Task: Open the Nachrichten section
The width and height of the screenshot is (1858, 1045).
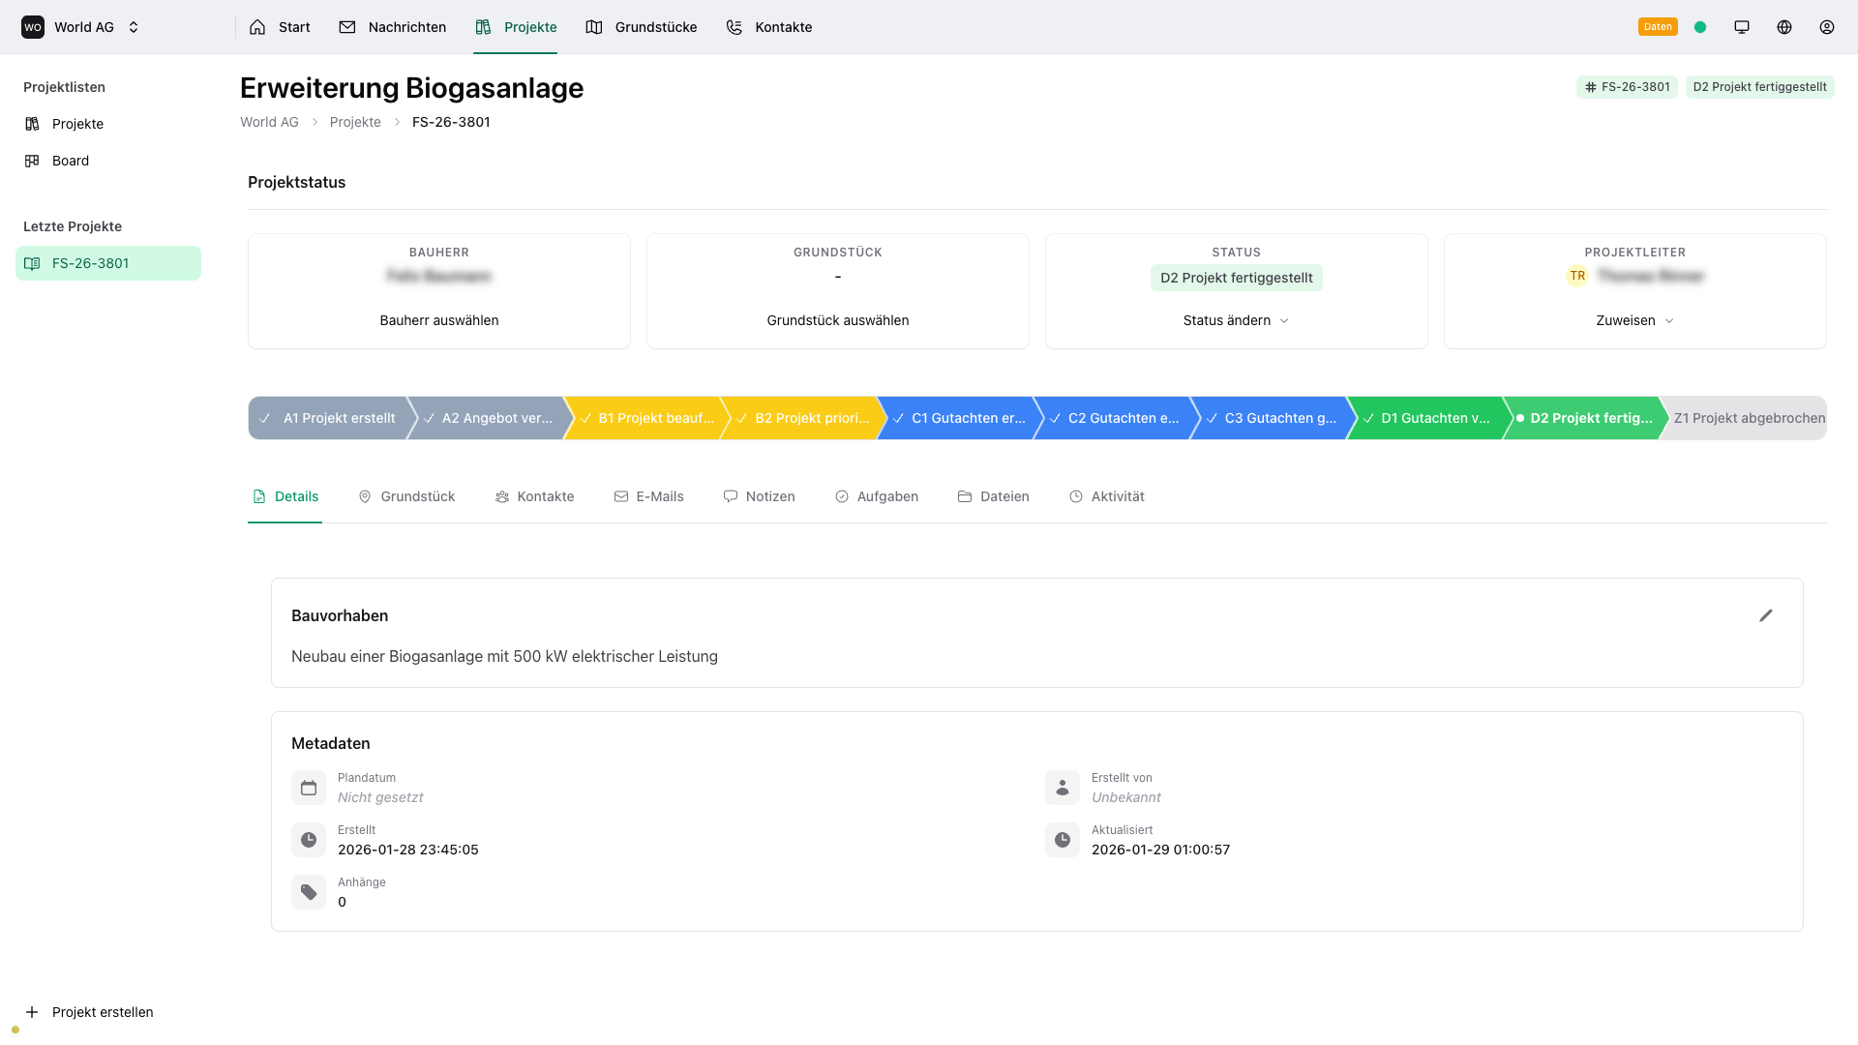Action: (391, 26)
